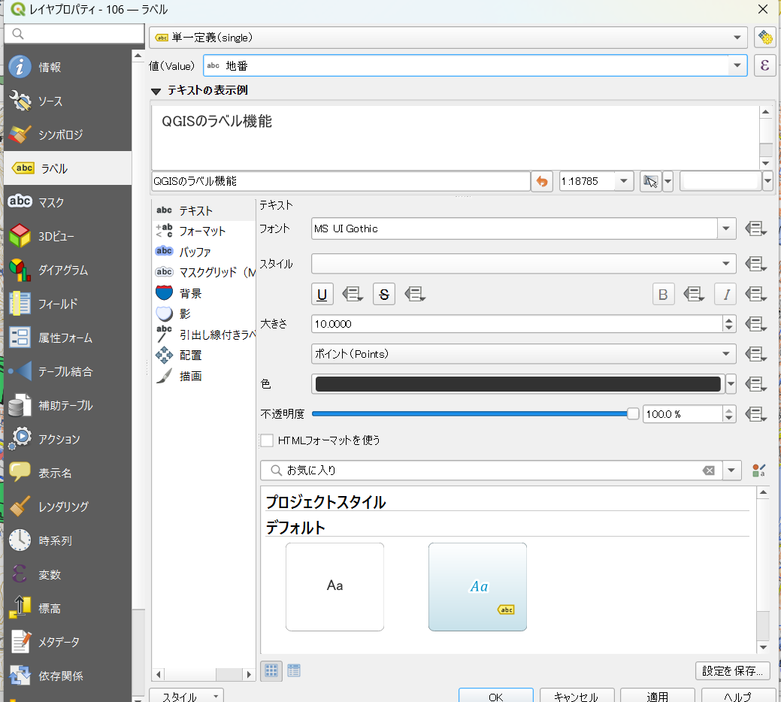Click the 属性フォーム icon

(20, 337)
